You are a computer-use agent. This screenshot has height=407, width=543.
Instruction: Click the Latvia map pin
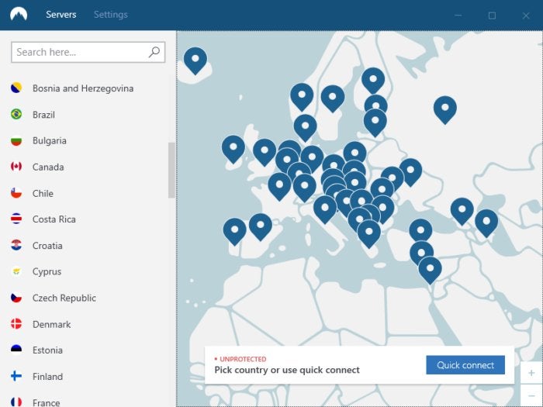375,122
